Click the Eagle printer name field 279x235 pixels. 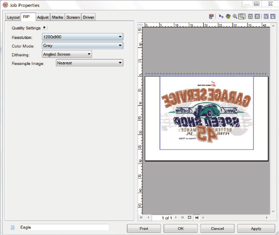[64, 228]
